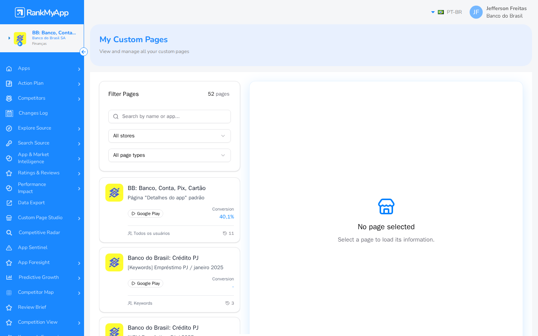This screenshot has height=336, width=538.
Task: Click the Ratings & Reviews star icon
Action: point(9,173)
